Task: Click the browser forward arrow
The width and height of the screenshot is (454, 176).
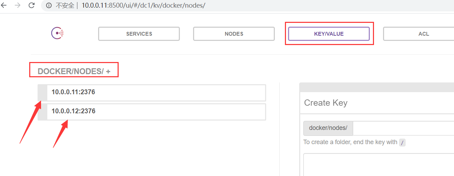Action: [18, 6]
